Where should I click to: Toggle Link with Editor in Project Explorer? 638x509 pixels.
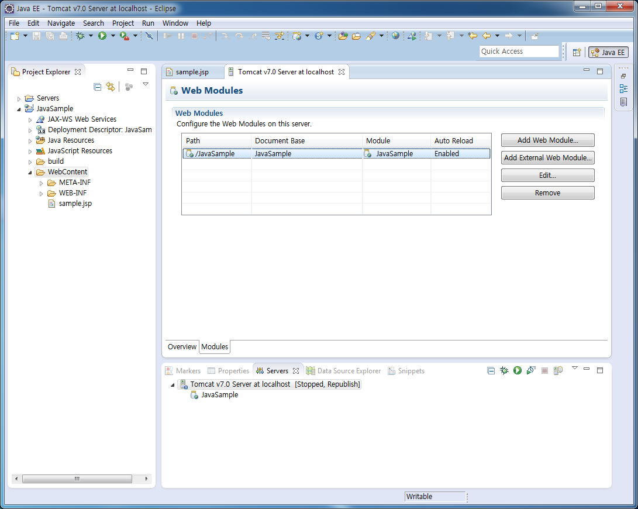pos(110,87)
